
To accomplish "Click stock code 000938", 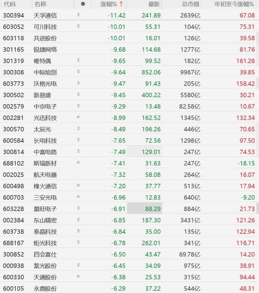I will 13,266.
